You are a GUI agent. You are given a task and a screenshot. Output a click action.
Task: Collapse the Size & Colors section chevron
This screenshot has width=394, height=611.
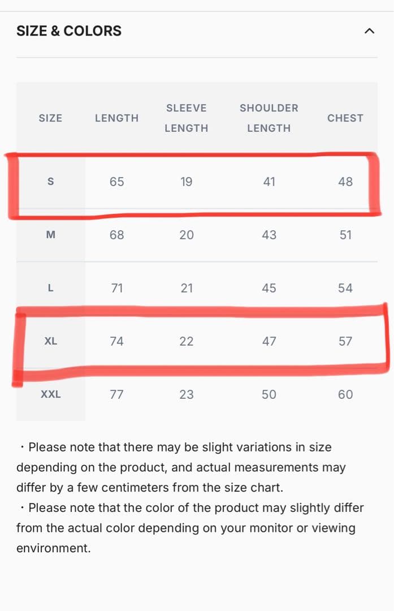pos(369,31)
